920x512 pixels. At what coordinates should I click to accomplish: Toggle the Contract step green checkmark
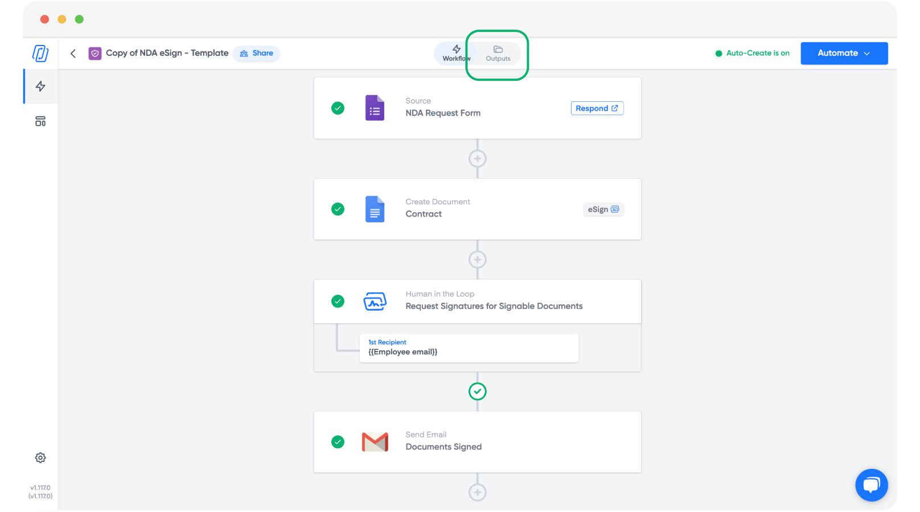coord(338,209)
